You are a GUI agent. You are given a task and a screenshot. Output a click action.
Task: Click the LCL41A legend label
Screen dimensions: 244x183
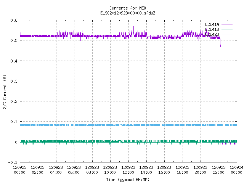pyautogui.click(x=212, y=24)
